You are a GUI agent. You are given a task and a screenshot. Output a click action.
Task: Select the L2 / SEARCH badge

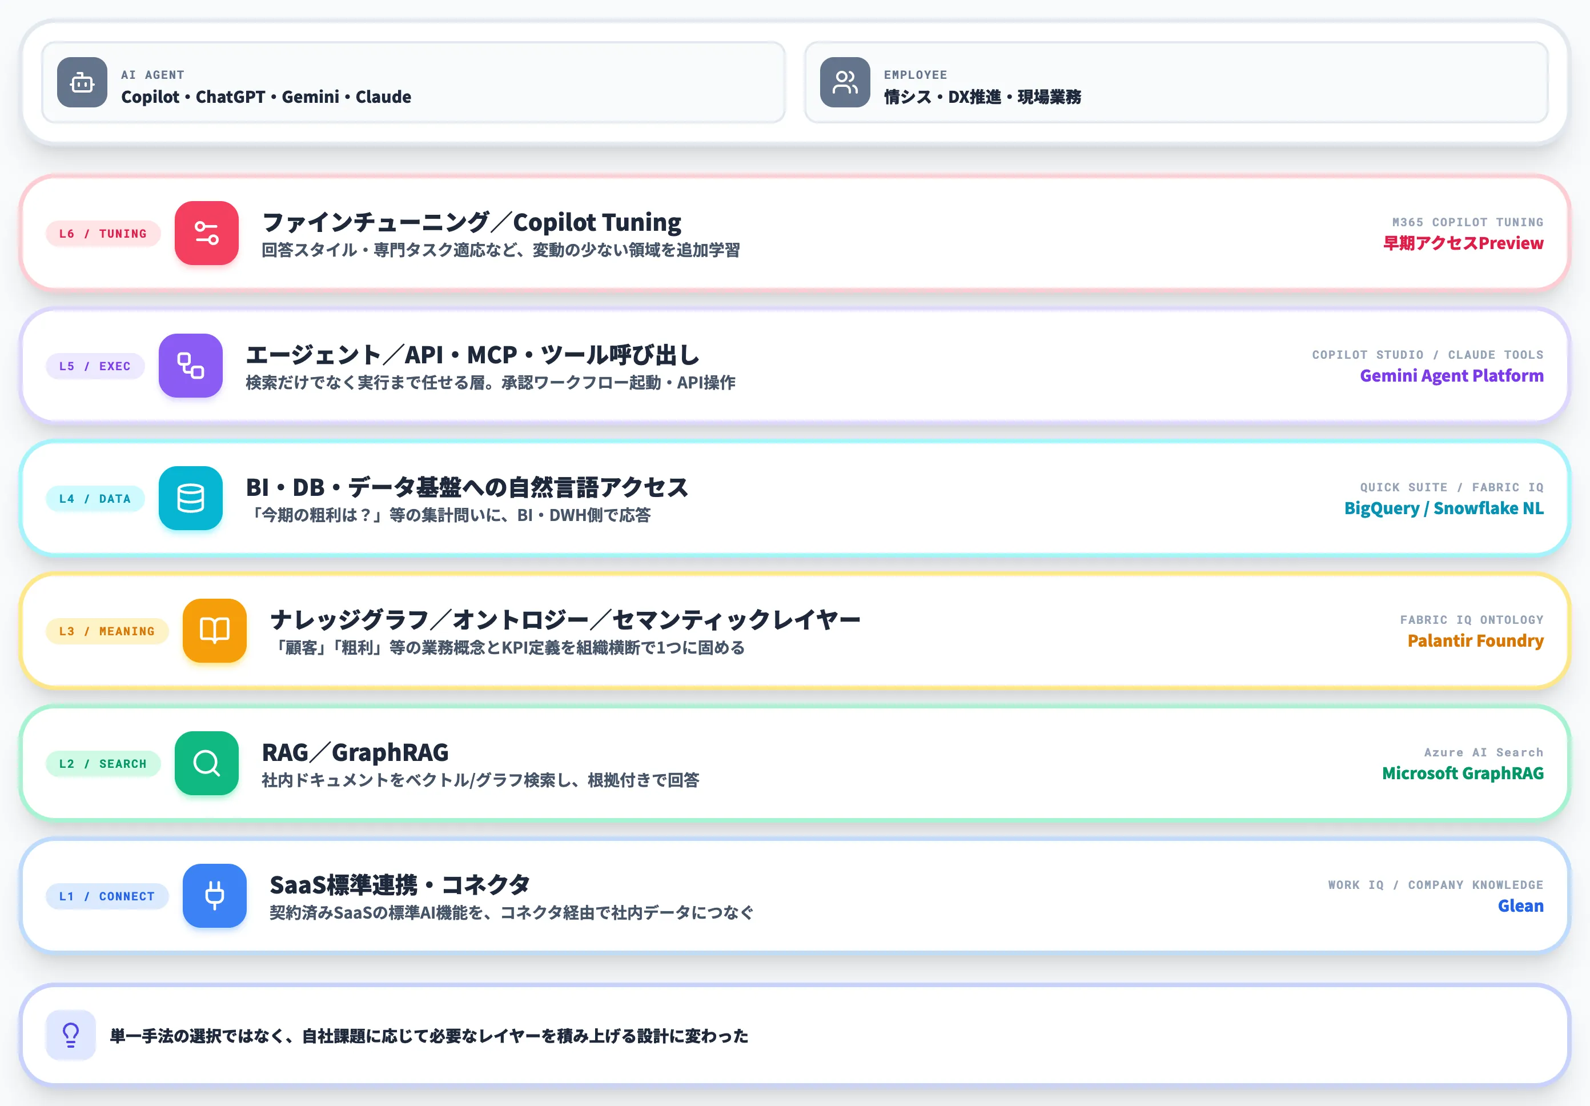click(103, 763)
